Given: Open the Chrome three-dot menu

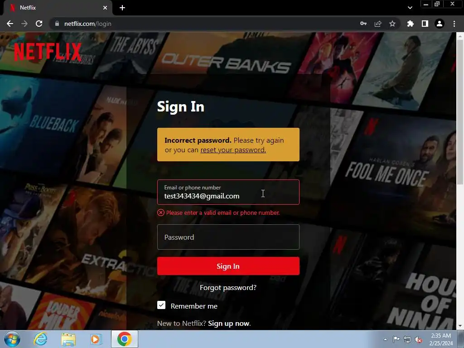Looking at the screenshot, I should 454,24.
